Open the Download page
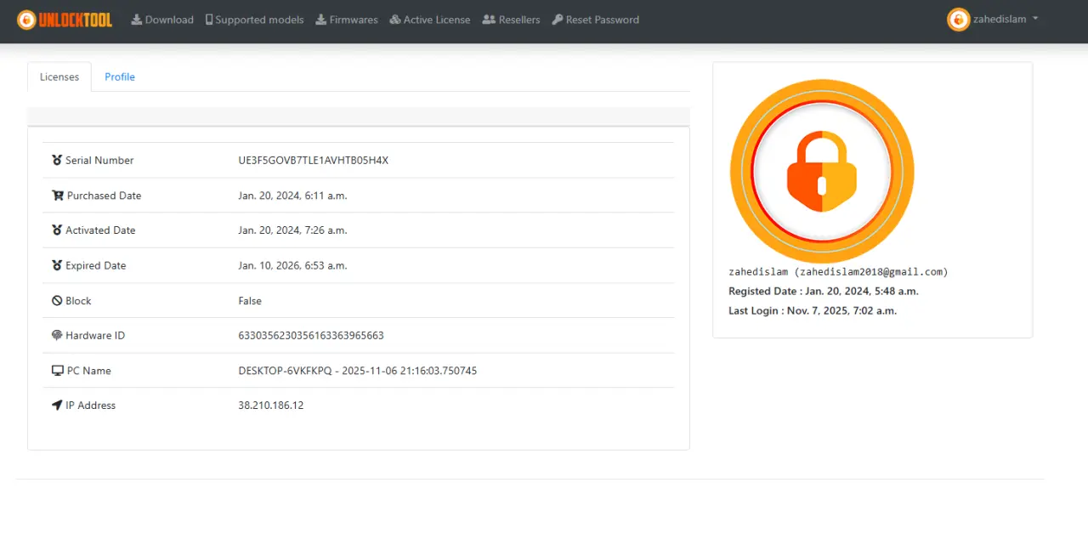The height and width of the screenshot is (545, 1088). click(x=162, y=20)
